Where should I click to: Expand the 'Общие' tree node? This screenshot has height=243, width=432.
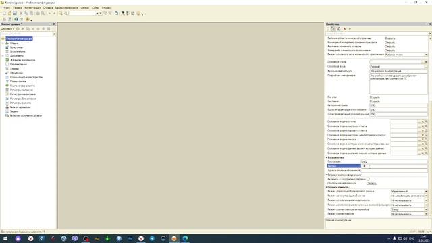(3, 43)
